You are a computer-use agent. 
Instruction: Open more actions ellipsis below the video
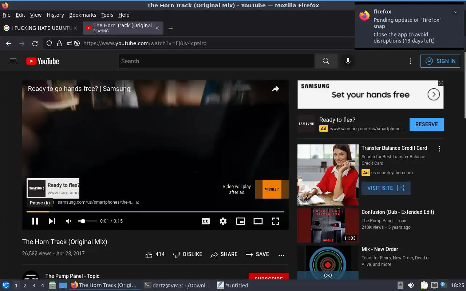click(x=281, y=255)
